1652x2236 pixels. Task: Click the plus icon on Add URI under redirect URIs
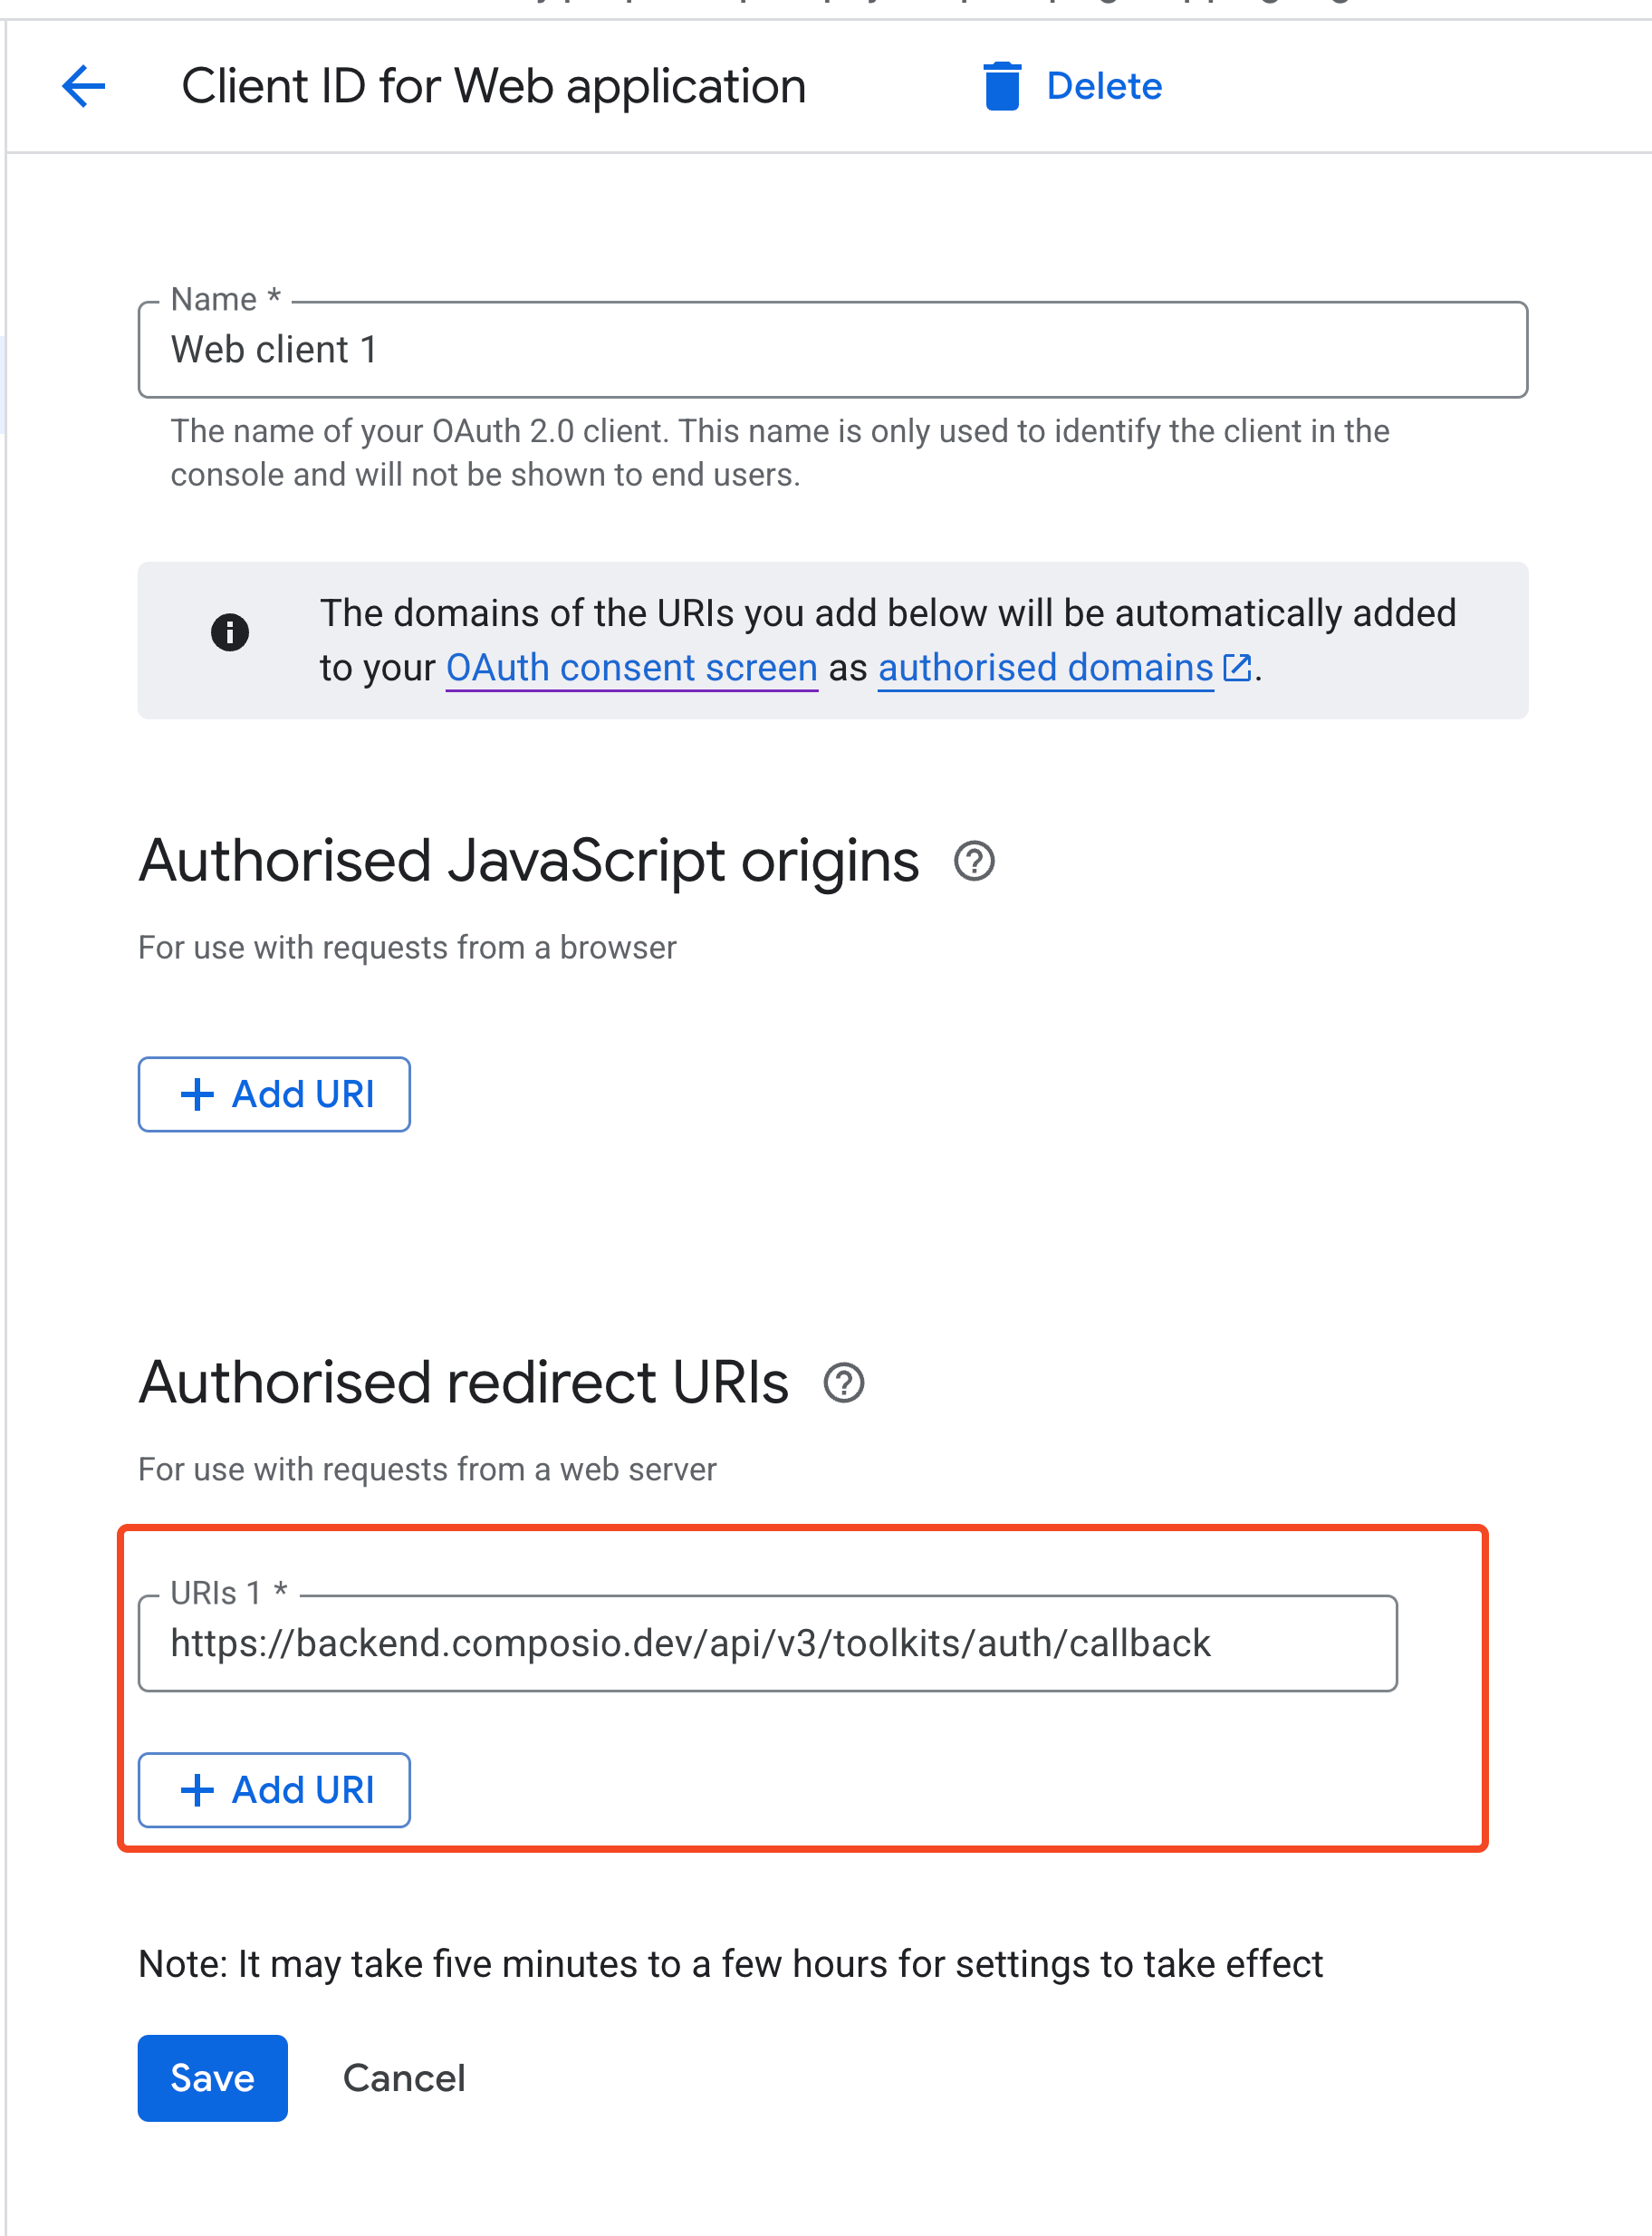tap(198, 1790)
